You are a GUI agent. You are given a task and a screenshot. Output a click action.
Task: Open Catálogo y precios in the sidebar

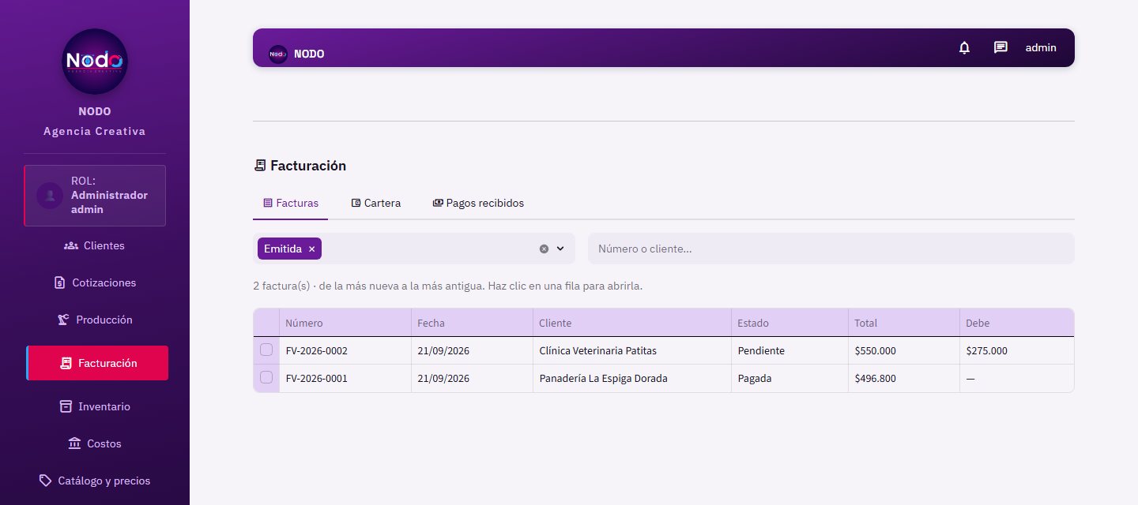[95, 481]
